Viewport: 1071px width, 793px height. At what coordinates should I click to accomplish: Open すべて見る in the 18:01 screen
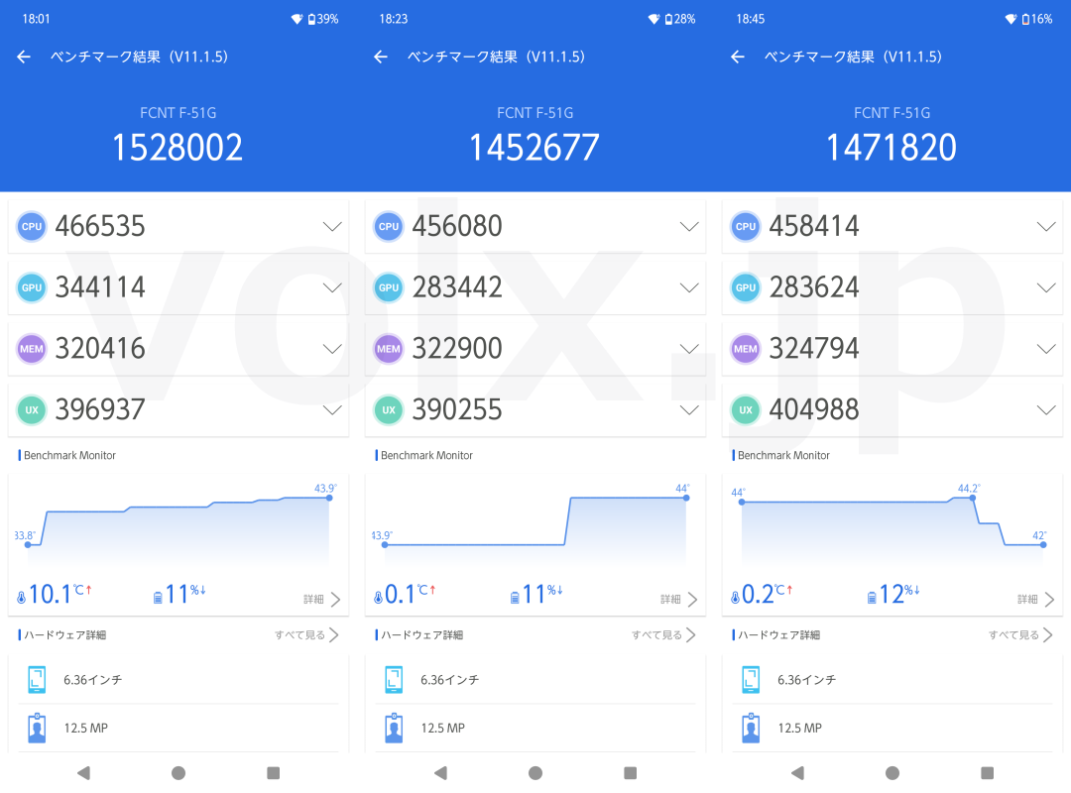(x=306, y=635)
